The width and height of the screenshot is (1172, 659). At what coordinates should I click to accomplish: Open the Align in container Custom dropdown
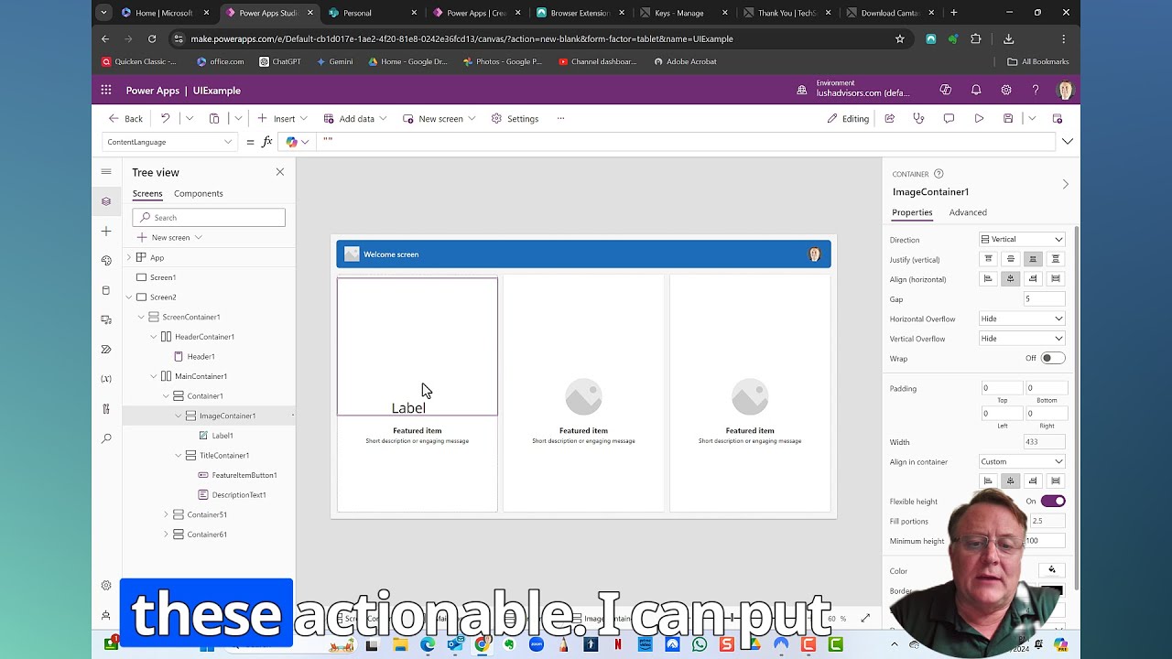(1022, 462)
